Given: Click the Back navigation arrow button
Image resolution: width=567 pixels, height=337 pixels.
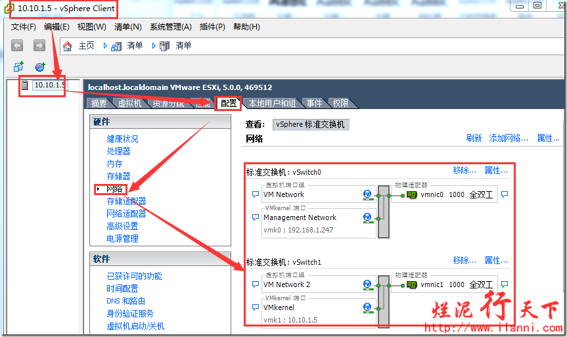Looking at the screenshot, I should coord(17,45).
